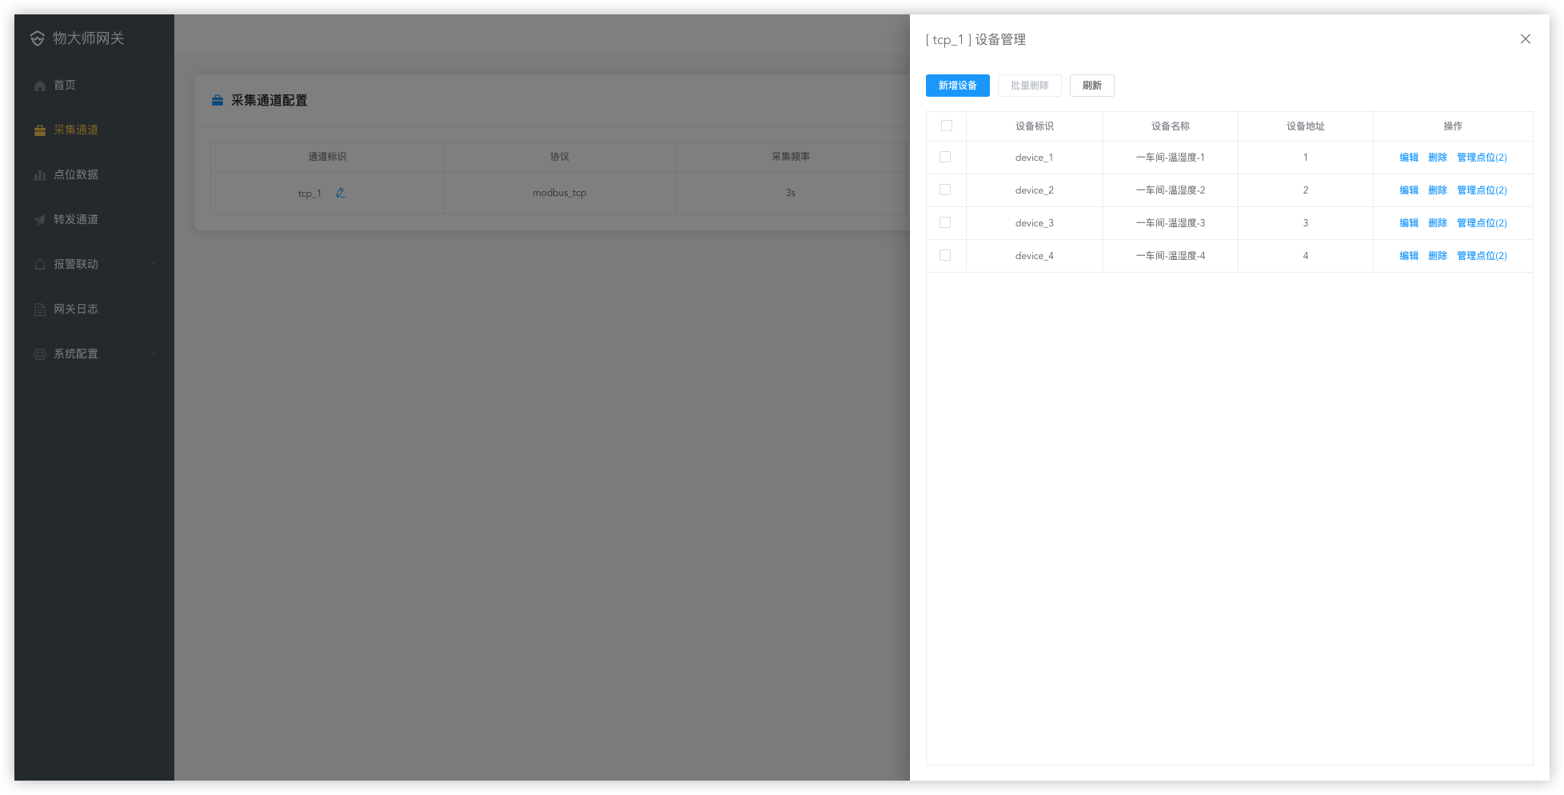Click the home icon beside 首页
1564x795 pixels.
point(40,86)
